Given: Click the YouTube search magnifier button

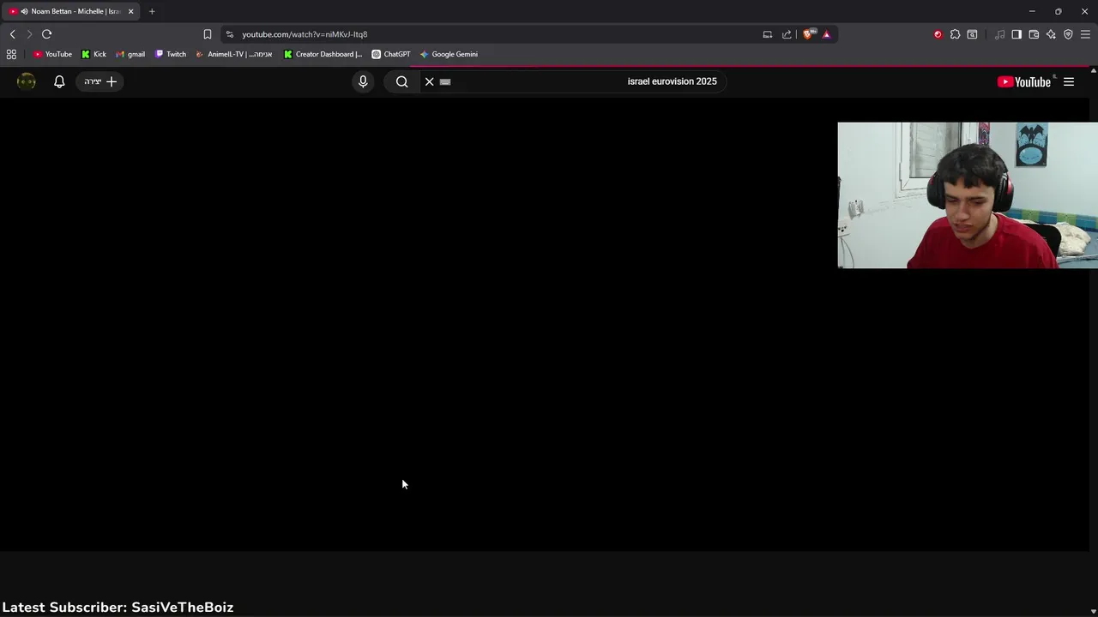Looking at the screenshot, I should pos(401,81).
